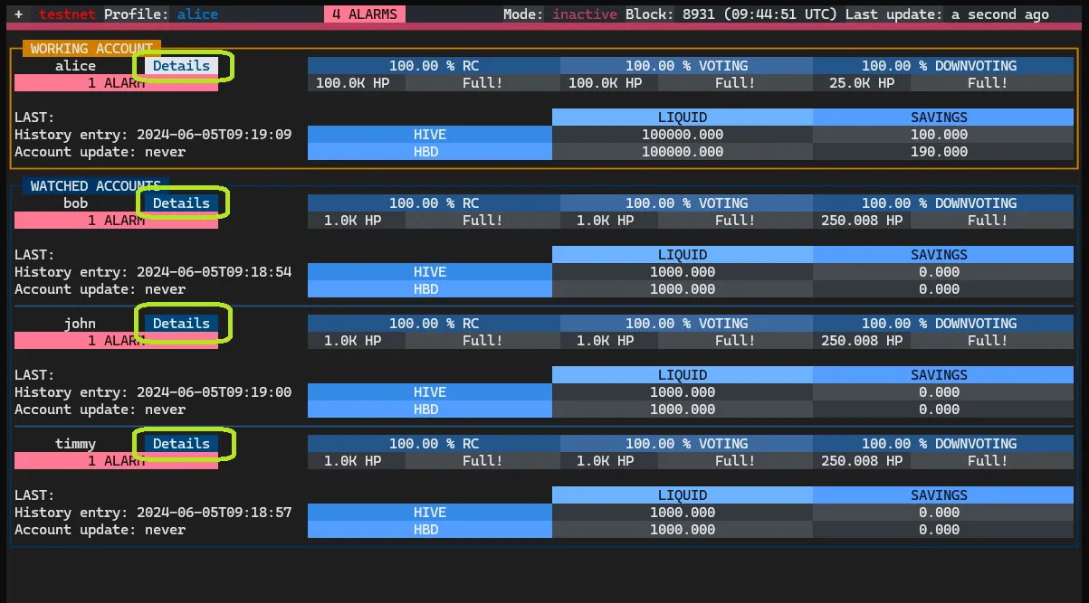Screen dimensions: 1089x603
Task: Click bob's 250.008 HP downvoting value
Action: pos(862,221)
